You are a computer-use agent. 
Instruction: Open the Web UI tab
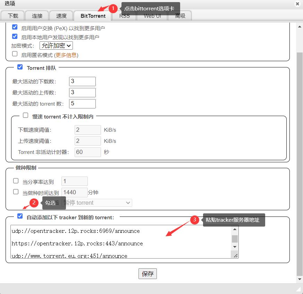152,16
